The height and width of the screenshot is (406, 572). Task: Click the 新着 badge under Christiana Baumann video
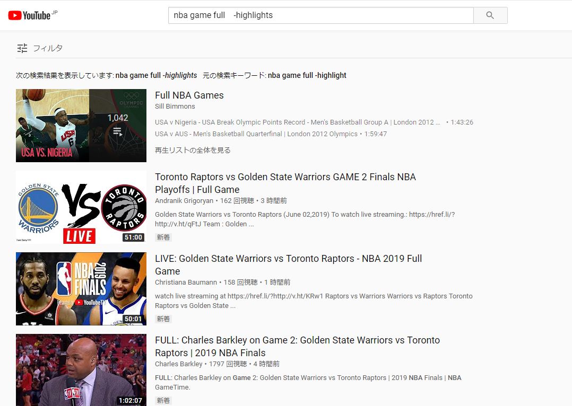coord(163,319)
